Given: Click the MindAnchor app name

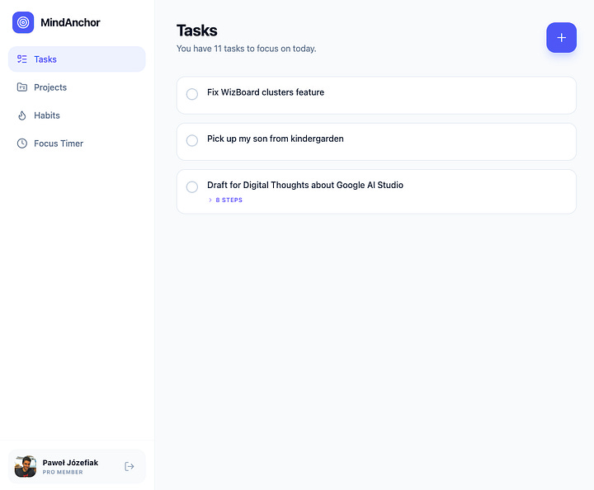Looking at the screenshot, I should (70, 22).
